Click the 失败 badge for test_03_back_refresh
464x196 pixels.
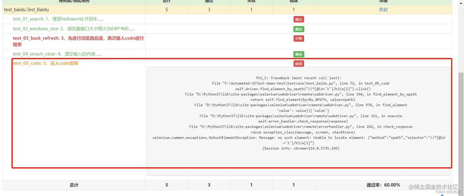299,39
